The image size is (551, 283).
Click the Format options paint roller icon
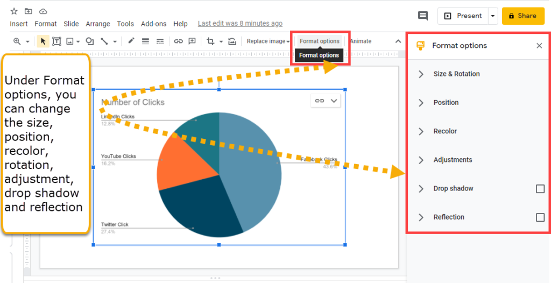(420, 46)
